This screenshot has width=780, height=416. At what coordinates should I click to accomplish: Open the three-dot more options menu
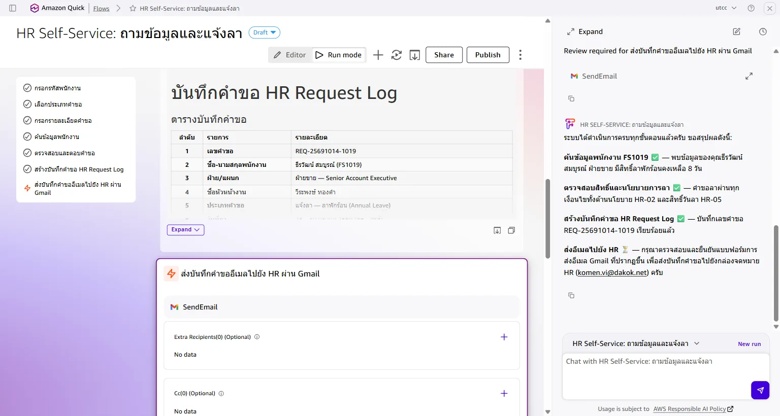tap(520, 55)
